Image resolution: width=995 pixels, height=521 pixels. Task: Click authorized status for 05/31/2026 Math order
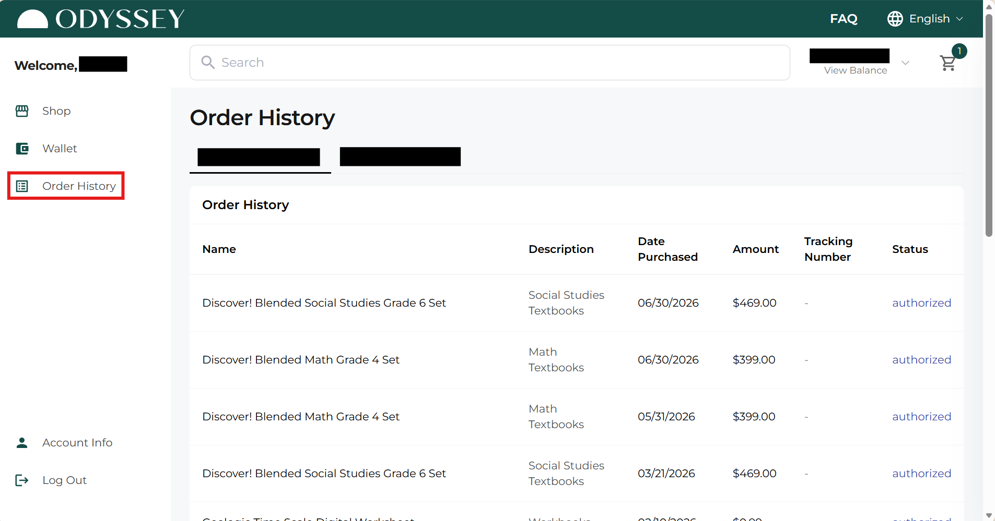[921, 417]
